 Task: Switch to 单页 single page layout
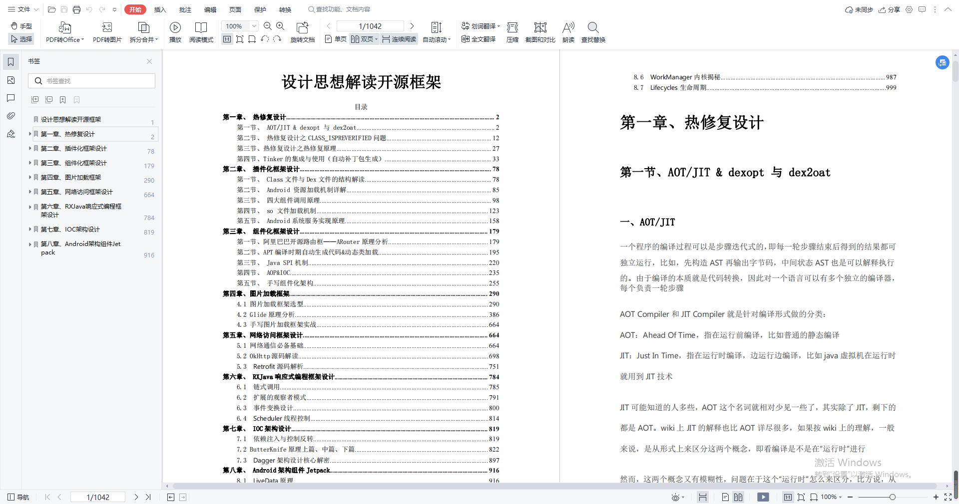pyautogui.click(x=336, y=39)
